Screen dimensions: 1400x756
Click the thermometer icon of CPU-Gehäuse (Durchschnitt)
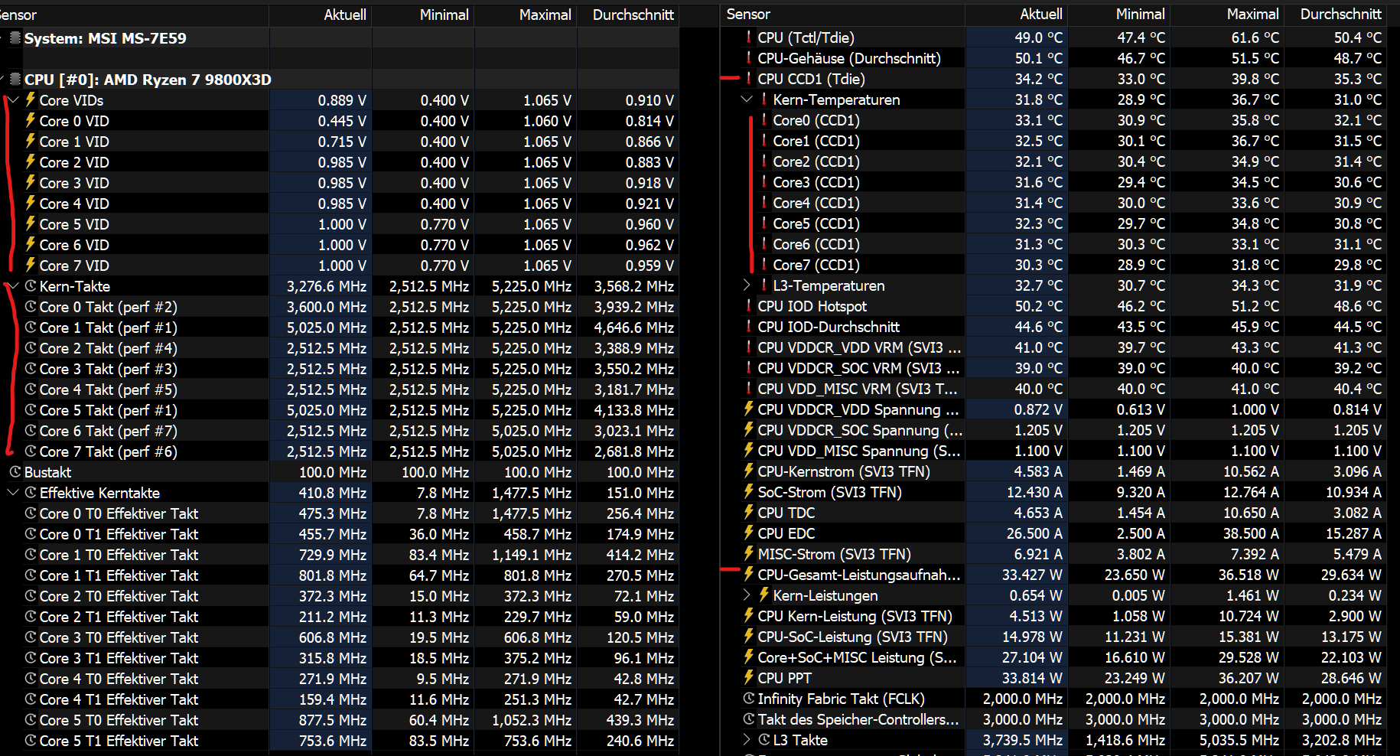pos(748,58)
